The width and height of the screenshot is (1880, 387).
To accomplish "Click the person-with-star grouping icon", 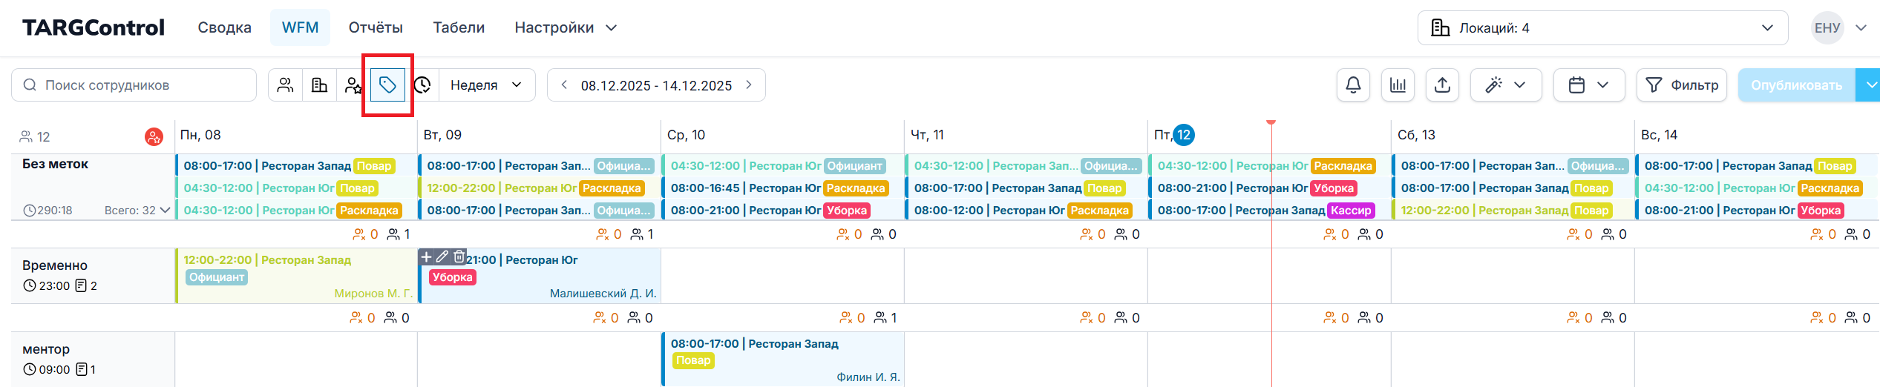I will coord(353,85).
